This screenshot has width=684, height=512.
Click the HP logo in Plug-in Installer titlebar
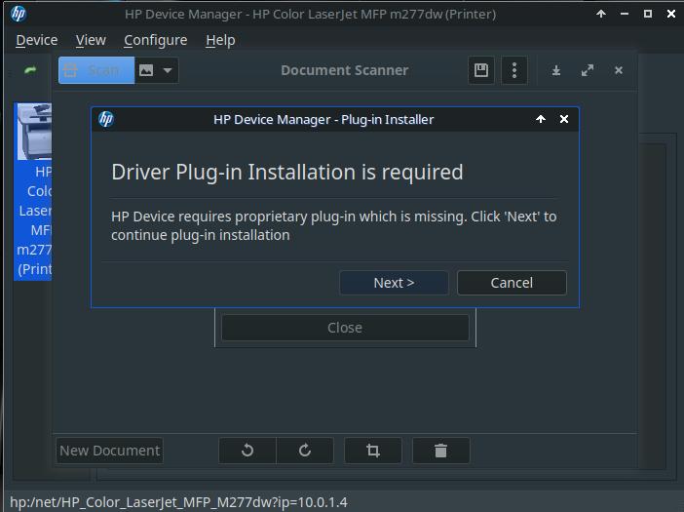(x=106, y=119)
